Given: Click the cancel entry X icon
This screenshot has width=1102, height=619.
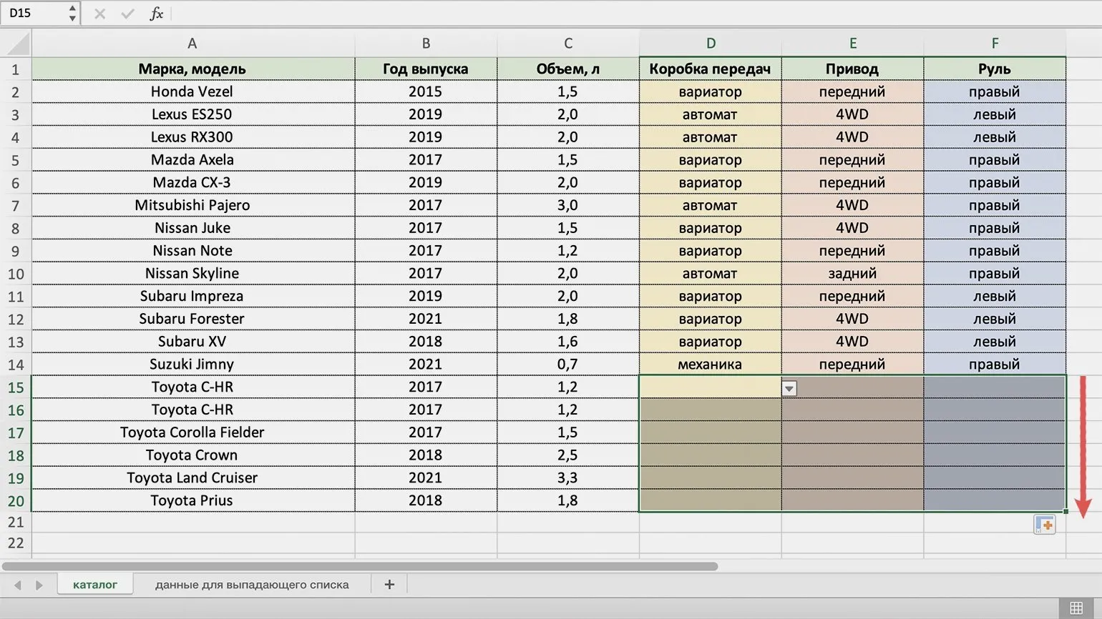Looking at the screenshot, I should [99, 14].
